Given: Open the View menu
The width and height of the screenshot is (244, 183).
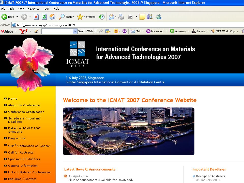Looking at the screenshot, I should tap(21, 9).
